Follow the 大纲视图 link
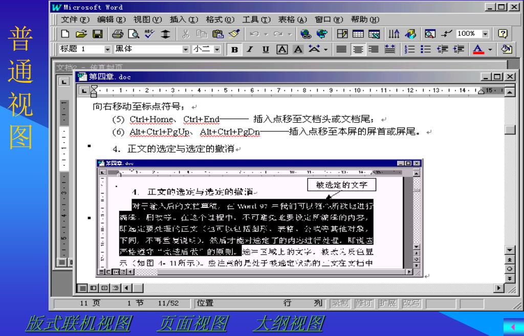 coord(289,323)
